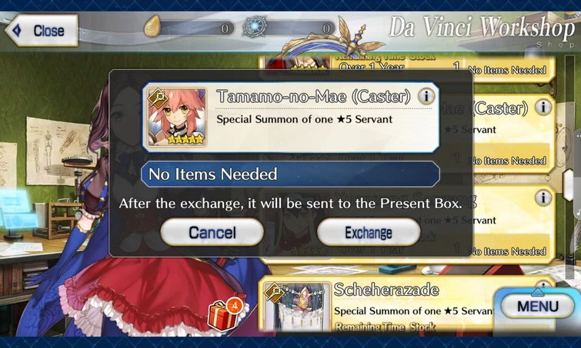Click the shop list scrollbar
Screen dimensions: 581x348
(571, 167)
